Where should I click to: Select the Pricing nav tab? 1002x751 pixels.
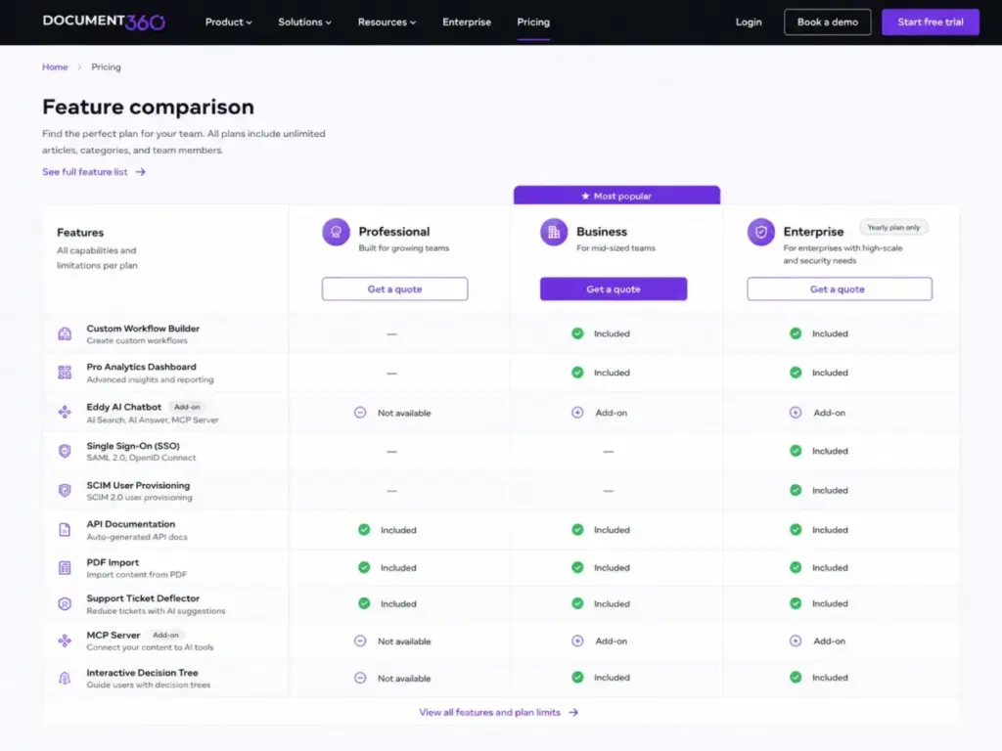tap(533, 22)
